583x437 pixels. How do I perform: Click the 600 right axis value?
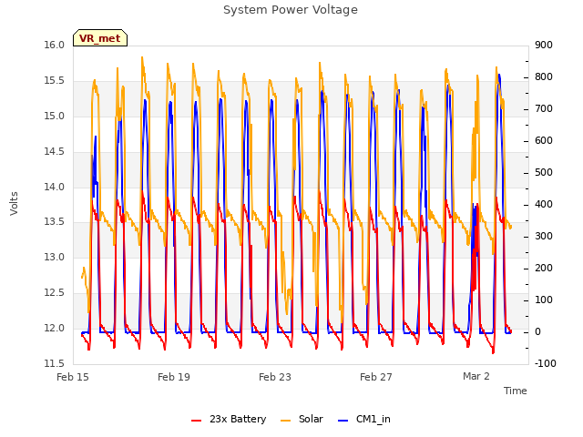(x=544, y=141)
